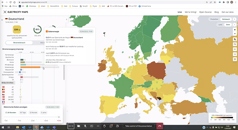Hang up the call with red button
Image resolution: width=238 pixels, height=130 pixels.
[160, 126]
